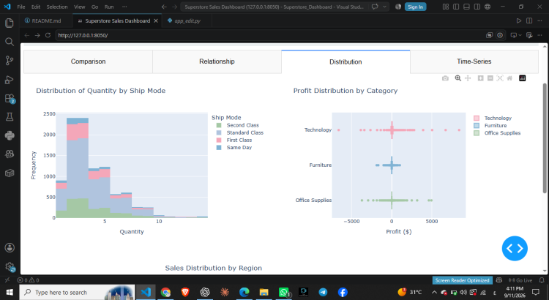Open the Source Control view
Viewport: 549px width, 300px height.
coord(10,61)
